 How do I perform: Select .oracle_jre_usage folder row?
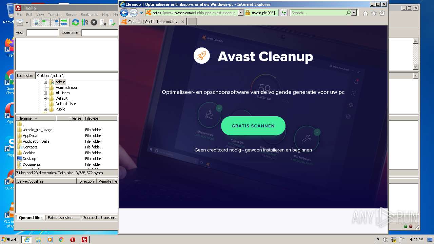[66, 130]
